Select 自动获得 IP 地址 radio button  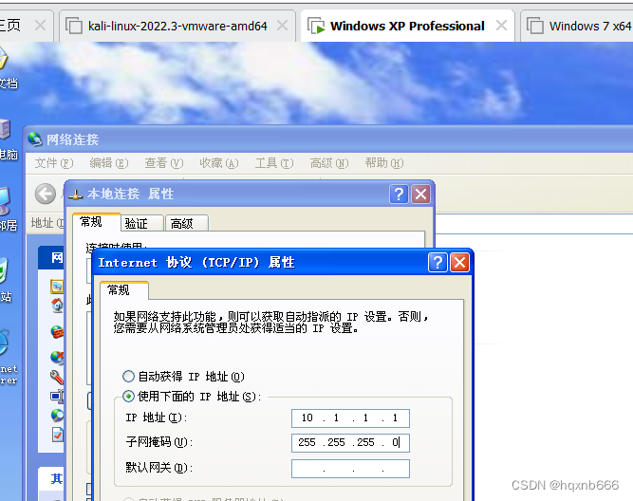tap(128, 377)
